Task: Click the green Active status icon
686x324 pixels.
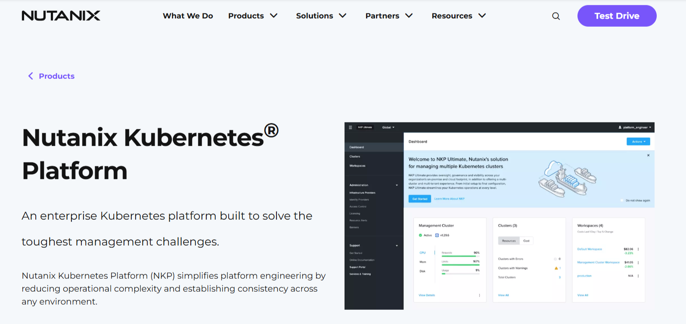Action: (420, 235)
